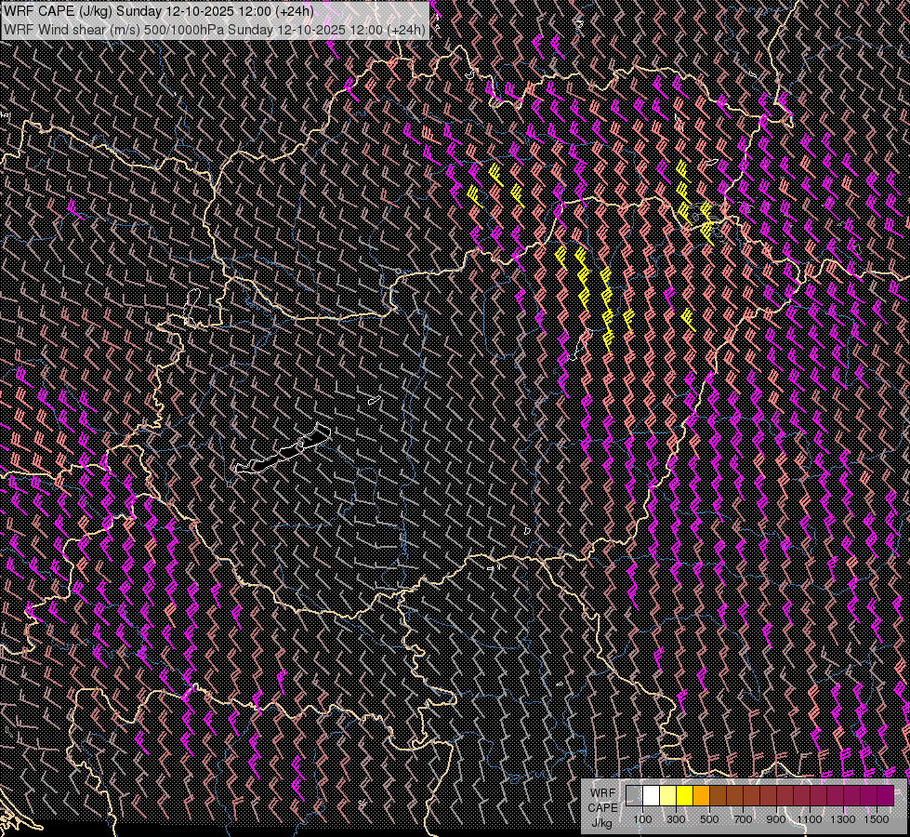This screenshot has width=910, height=837.
Task: Select the gray first swatch in legend
Action: [x=634, y=796]
